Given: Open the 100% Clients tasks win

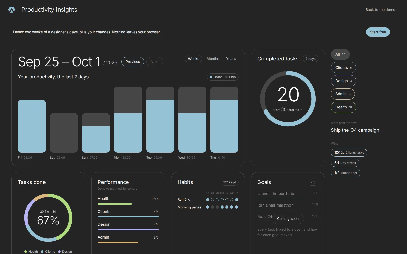Looking at the screenshot, I should coord(349,153).
